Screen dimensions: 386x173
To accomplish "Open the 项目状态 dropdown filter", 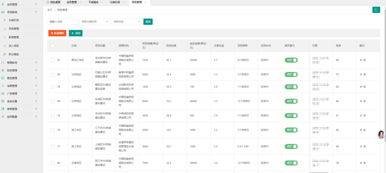I will pos(127,21).
